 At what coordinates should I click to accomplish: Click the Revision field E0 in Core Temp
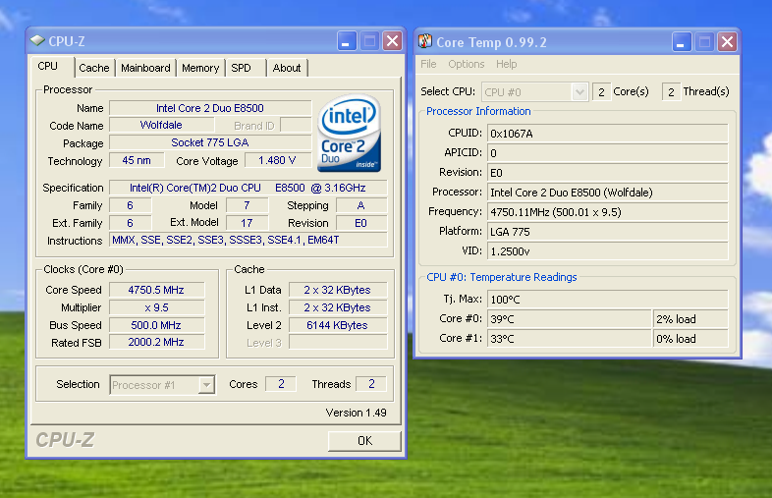tap(608, 173)
